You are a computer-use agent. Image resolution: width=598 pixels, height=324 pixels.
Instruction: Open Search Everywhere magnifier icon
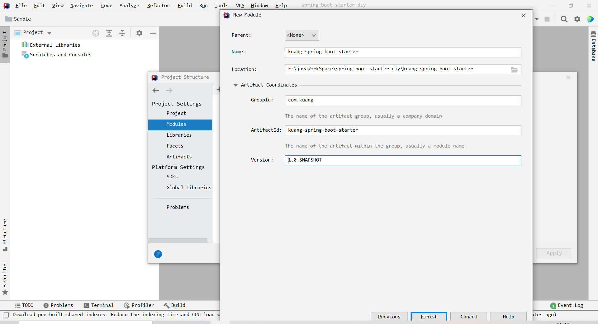click(x=564, y=19)
